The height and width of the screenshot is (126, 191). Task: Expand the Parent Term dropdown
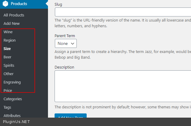(x=66, y=43)
